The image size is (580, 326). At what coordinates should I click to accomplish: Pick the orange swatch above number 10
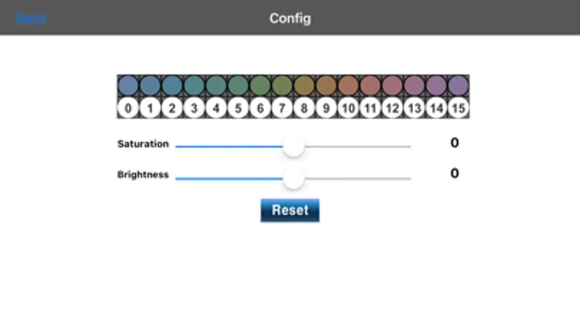point(348,85)
